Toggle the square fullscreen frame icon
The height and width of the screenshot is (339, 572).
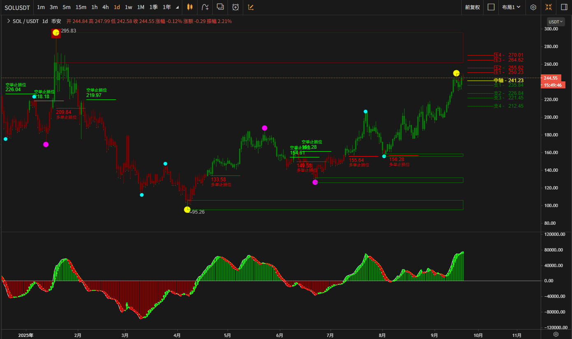tap(491, 7)
